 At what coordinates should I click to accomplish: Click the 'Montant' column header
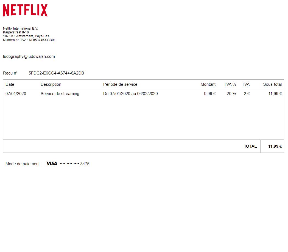pos(208,84)
